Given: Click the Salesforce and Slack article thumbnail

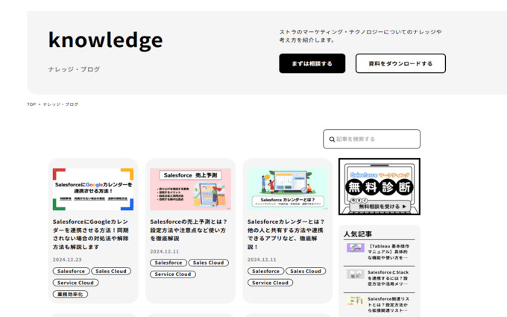Looking at the screenshot, I should pos(356,274).
